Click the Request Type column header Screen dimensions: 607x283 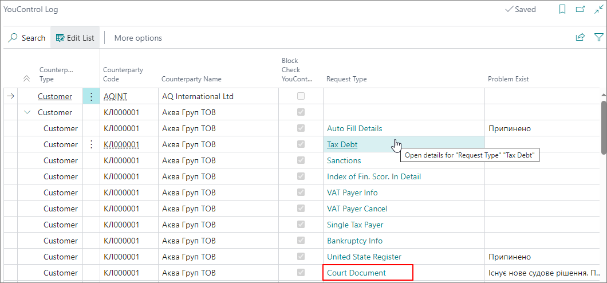[346, 79]
